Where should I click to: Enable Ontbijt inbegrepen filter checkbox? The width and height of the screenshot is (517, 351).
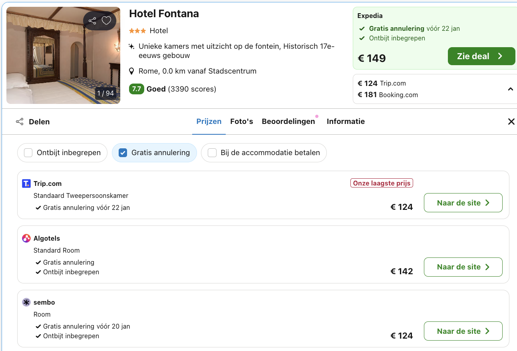pyautogui.click(x=28, y=153)
